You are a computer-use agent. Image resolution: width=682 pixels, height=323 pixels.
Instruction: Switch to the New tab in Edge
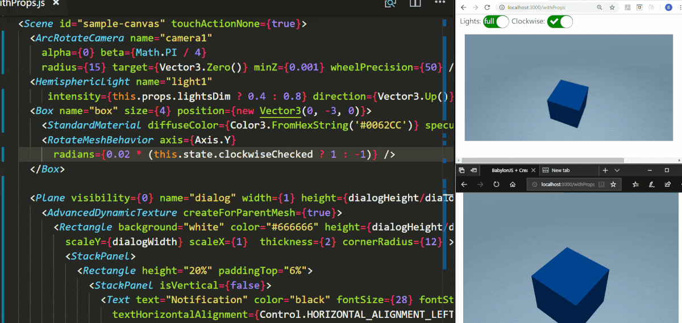560,170
